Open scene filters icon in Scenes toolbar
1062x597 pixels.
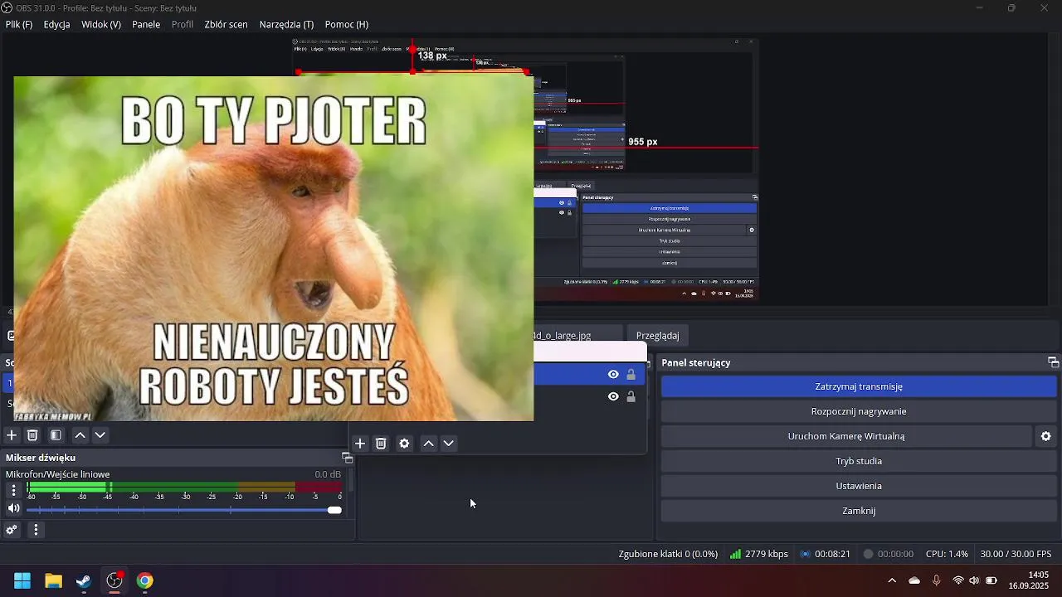(x=56, y=435)
